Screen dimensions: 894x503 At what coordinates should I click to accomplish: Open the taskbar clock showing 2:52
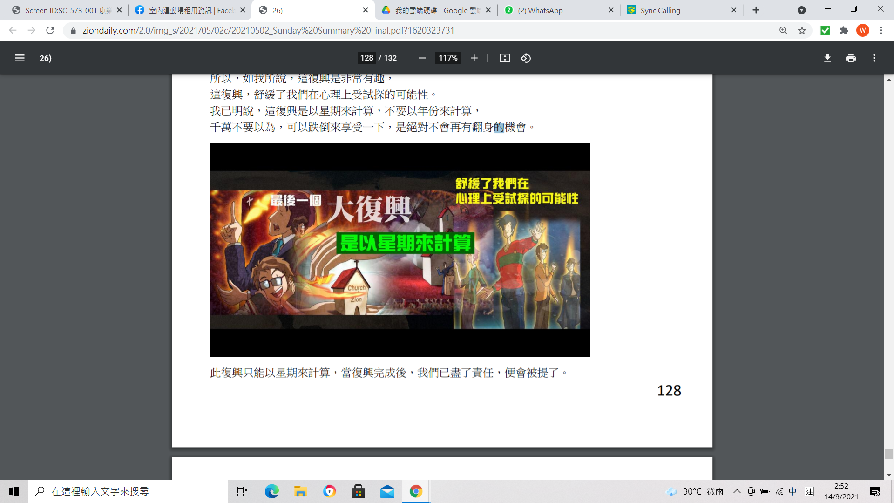point(841,491)
